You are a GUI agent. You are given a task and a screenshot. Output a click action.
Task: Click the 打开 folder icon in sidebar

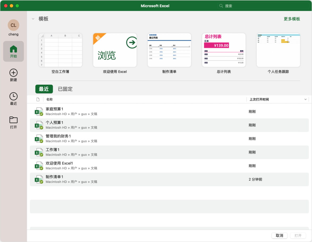(14, 120)
